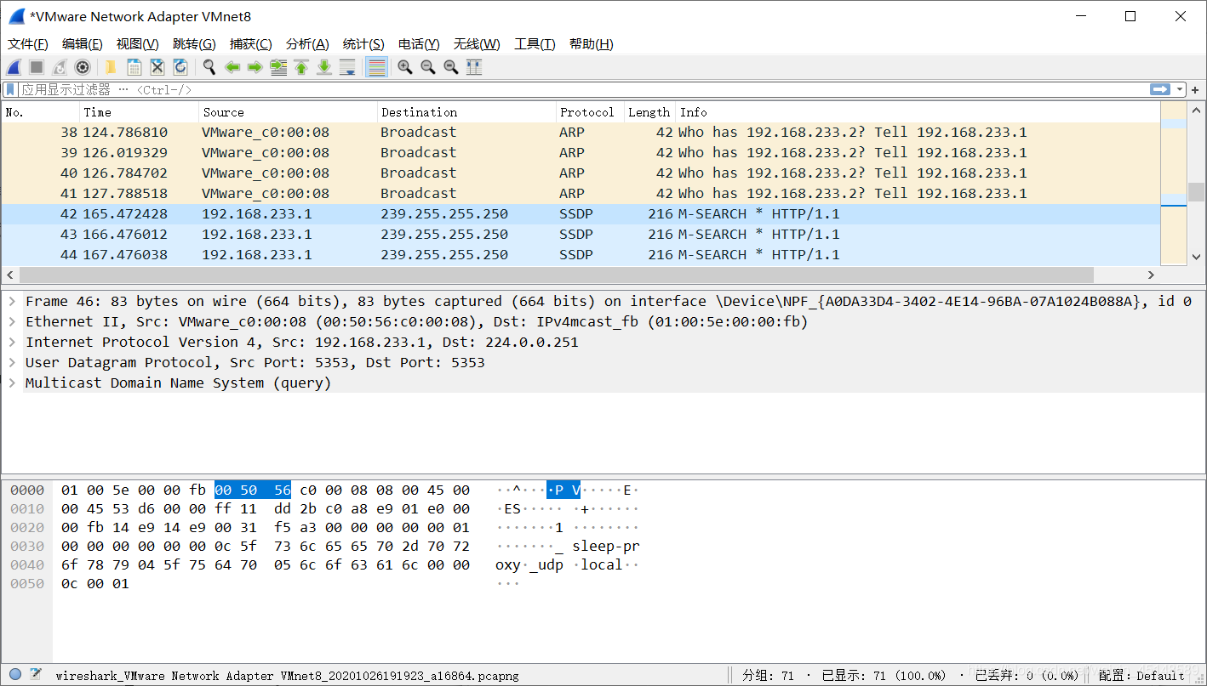Zoom in main window text

[x=405, y=67]
